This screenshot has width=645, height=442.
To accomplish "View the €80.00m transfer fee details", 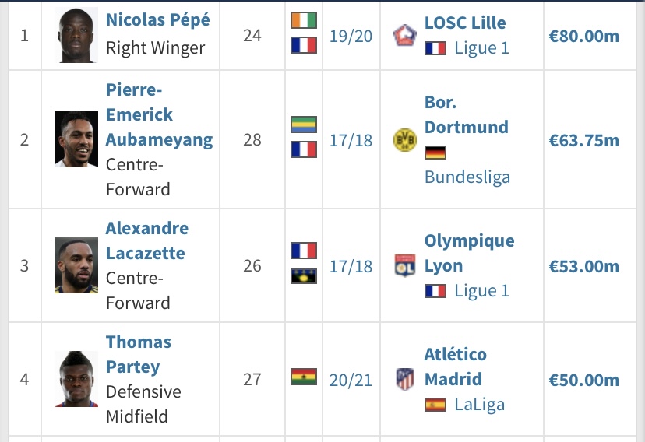I will tap(583, 36).
